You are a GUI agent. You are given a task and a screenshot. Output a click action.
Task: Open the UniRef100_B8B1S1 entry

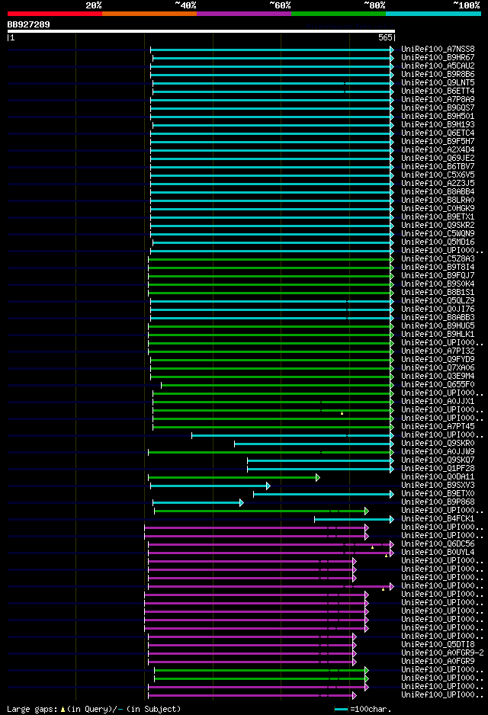(438, 292)
